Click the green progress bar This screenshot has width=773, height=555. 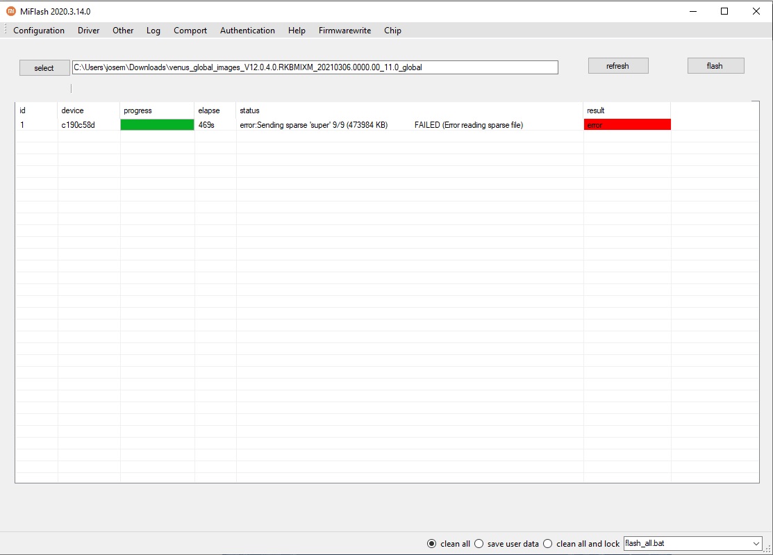pos(157,125)
